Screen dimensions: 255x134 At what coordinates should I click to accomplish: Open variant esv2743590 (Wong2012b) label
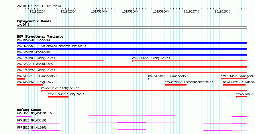[x=36, y=70]
